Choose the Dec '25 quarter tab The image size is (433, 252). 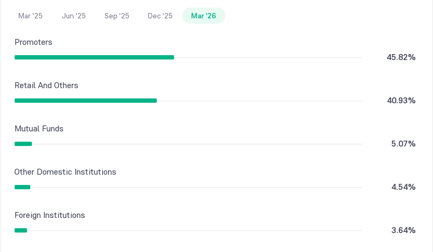[160, 16]
